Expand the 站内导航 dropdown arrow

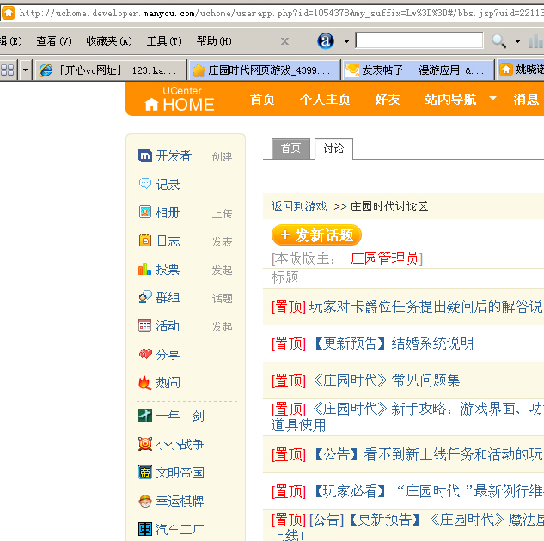coord(492,99)
